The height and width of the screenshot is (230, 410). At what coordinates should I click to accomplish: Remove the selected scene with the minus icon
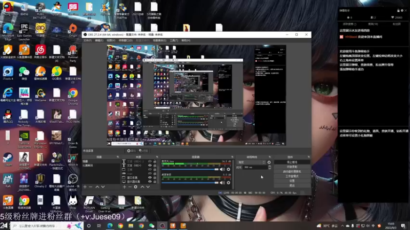tap(91, 187)
